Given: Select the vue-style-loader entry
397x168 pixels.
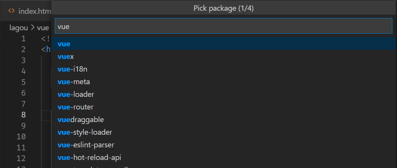Looking at the screenshot, I should point(224,132).
